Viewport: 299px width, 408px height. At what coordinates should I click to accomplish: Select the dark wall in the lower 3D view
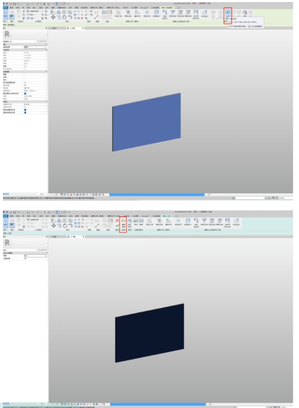click(x=150, y=333)
